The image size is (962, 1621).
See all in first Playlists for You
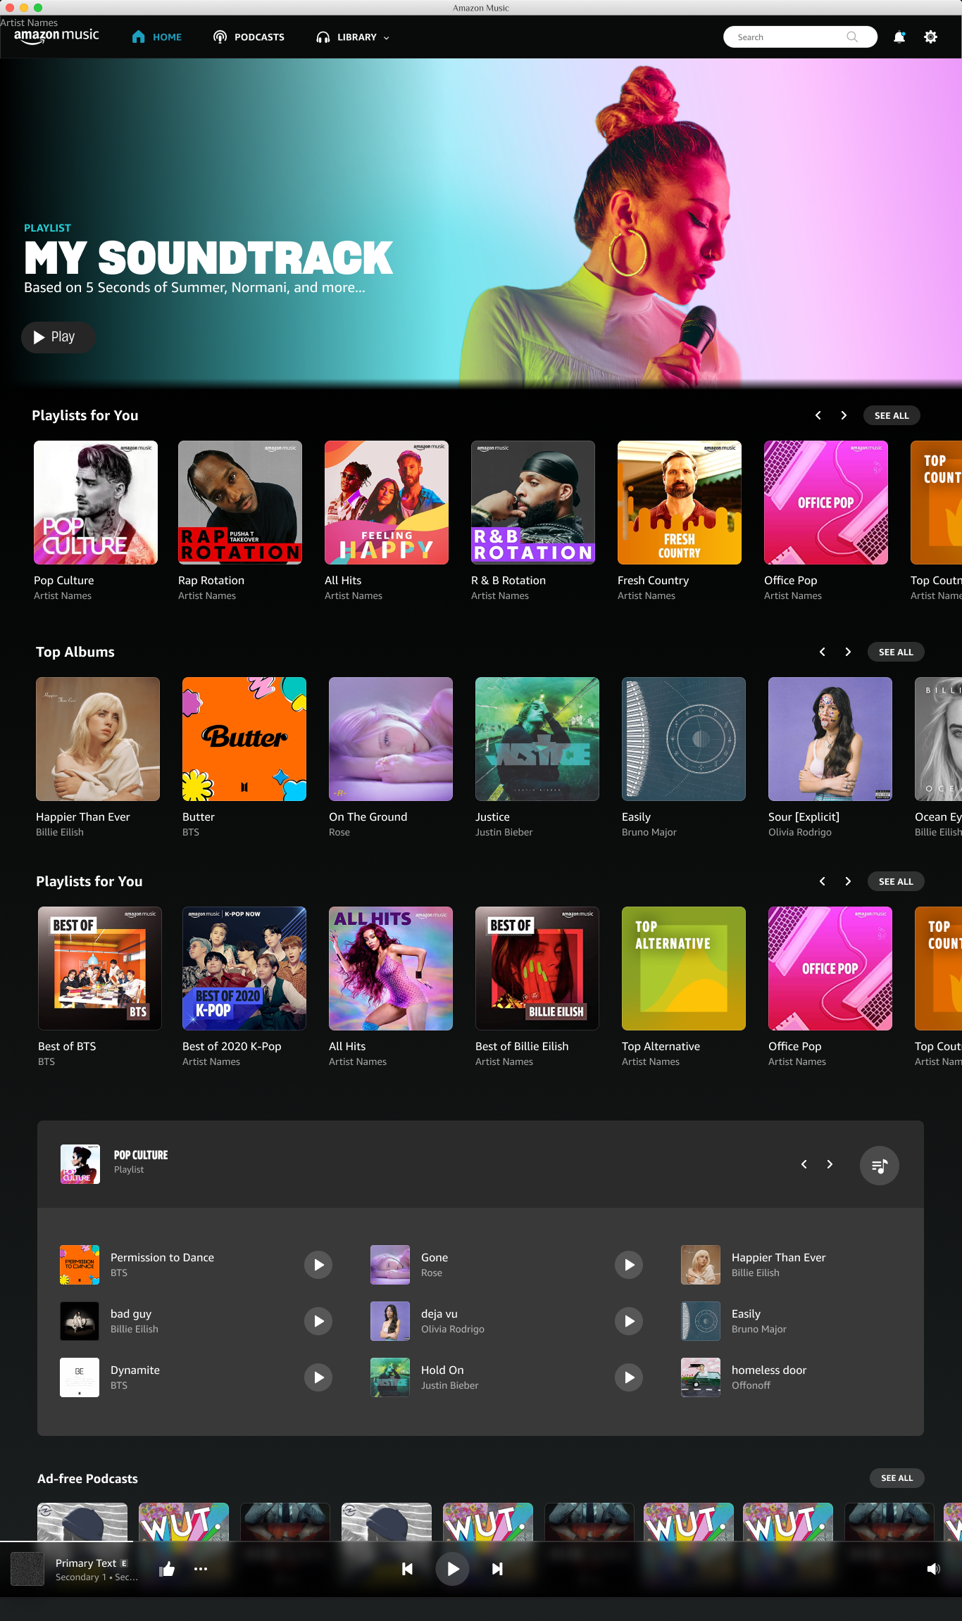click(x=892, y=415)
